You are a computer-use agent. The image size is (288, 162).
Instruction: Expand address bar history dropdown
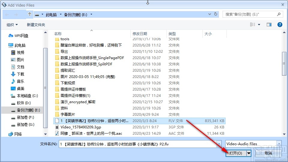pos(210,14)
